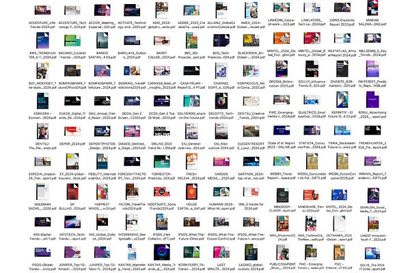410x273 pixels.
Task: Select the KANTAR Media Trends PDF icon
Action: click(162, 253)
